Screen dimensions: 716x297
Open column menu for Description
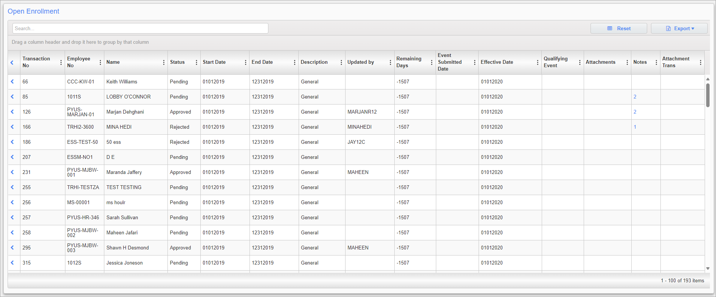(341, 62)
